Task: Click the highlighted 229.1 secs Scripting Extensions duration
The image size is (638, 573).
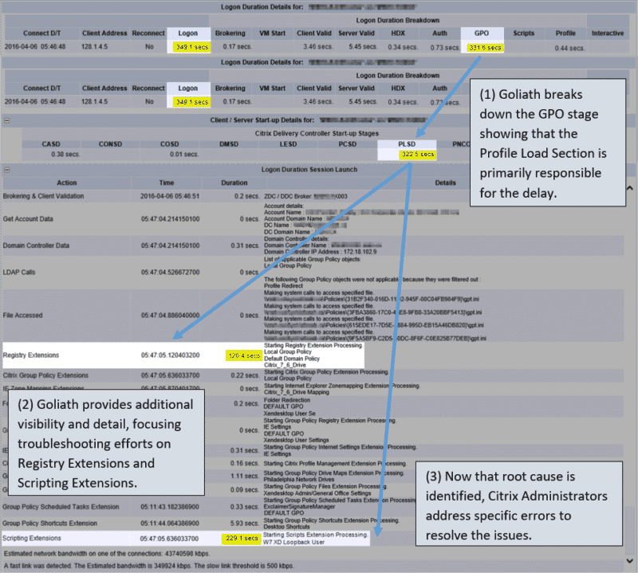Action: tap(242, 538)
